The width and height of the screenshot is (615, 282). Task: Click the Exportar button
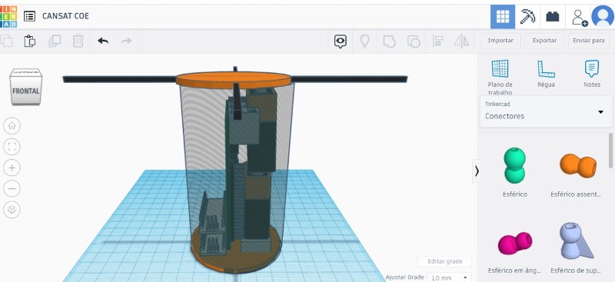[544, 41]
